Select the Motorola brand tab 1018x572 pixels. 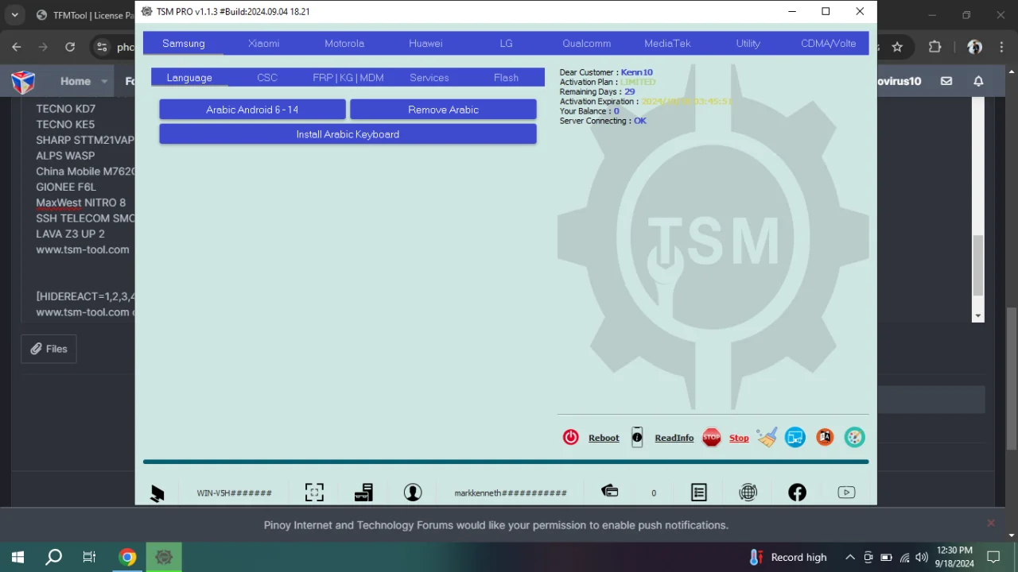344,44
